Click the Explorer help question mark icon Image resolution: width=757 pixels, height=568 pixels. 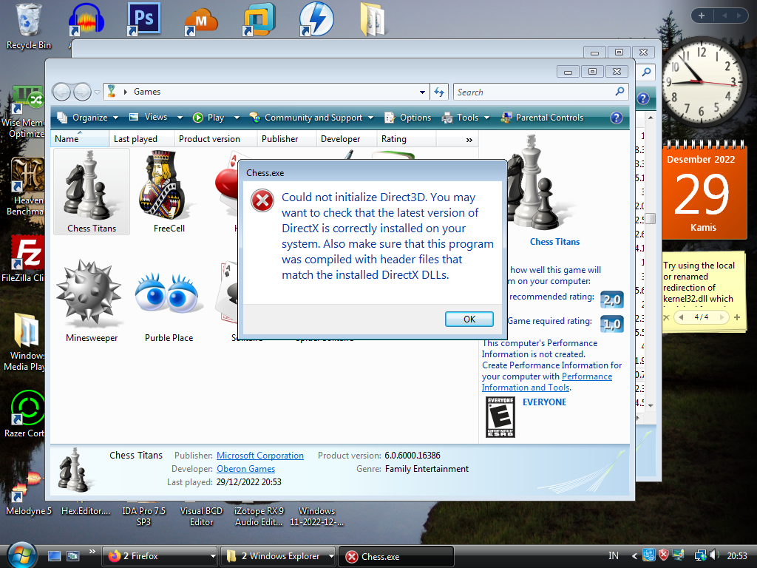click(x=616, y=118)
